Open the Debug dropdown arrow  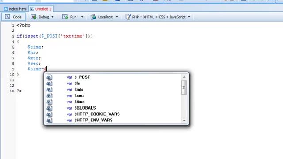pos(52,17)
